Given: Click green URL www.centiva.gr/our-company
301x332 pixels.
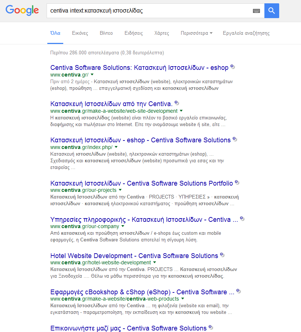Looking at the screenshot, I should [x=85, y=226].
